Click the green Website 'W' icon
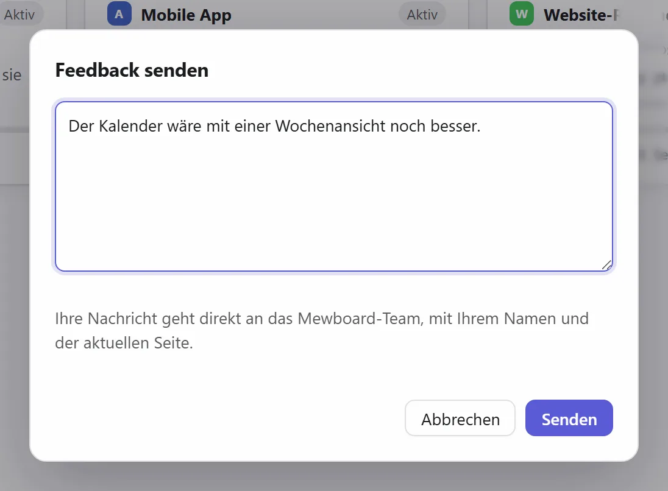The width and height of the screenshot is (668, 491). [x=522, y=14]
